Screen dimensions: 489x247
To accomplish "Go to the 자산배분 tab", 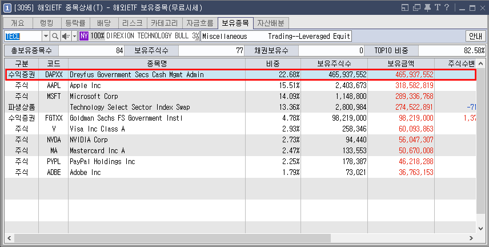I will (271, 23).
